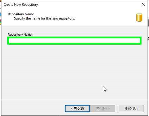Abort repository creation using Cancel
Viewport: 149px width, 116px height.
pos(131,109)
